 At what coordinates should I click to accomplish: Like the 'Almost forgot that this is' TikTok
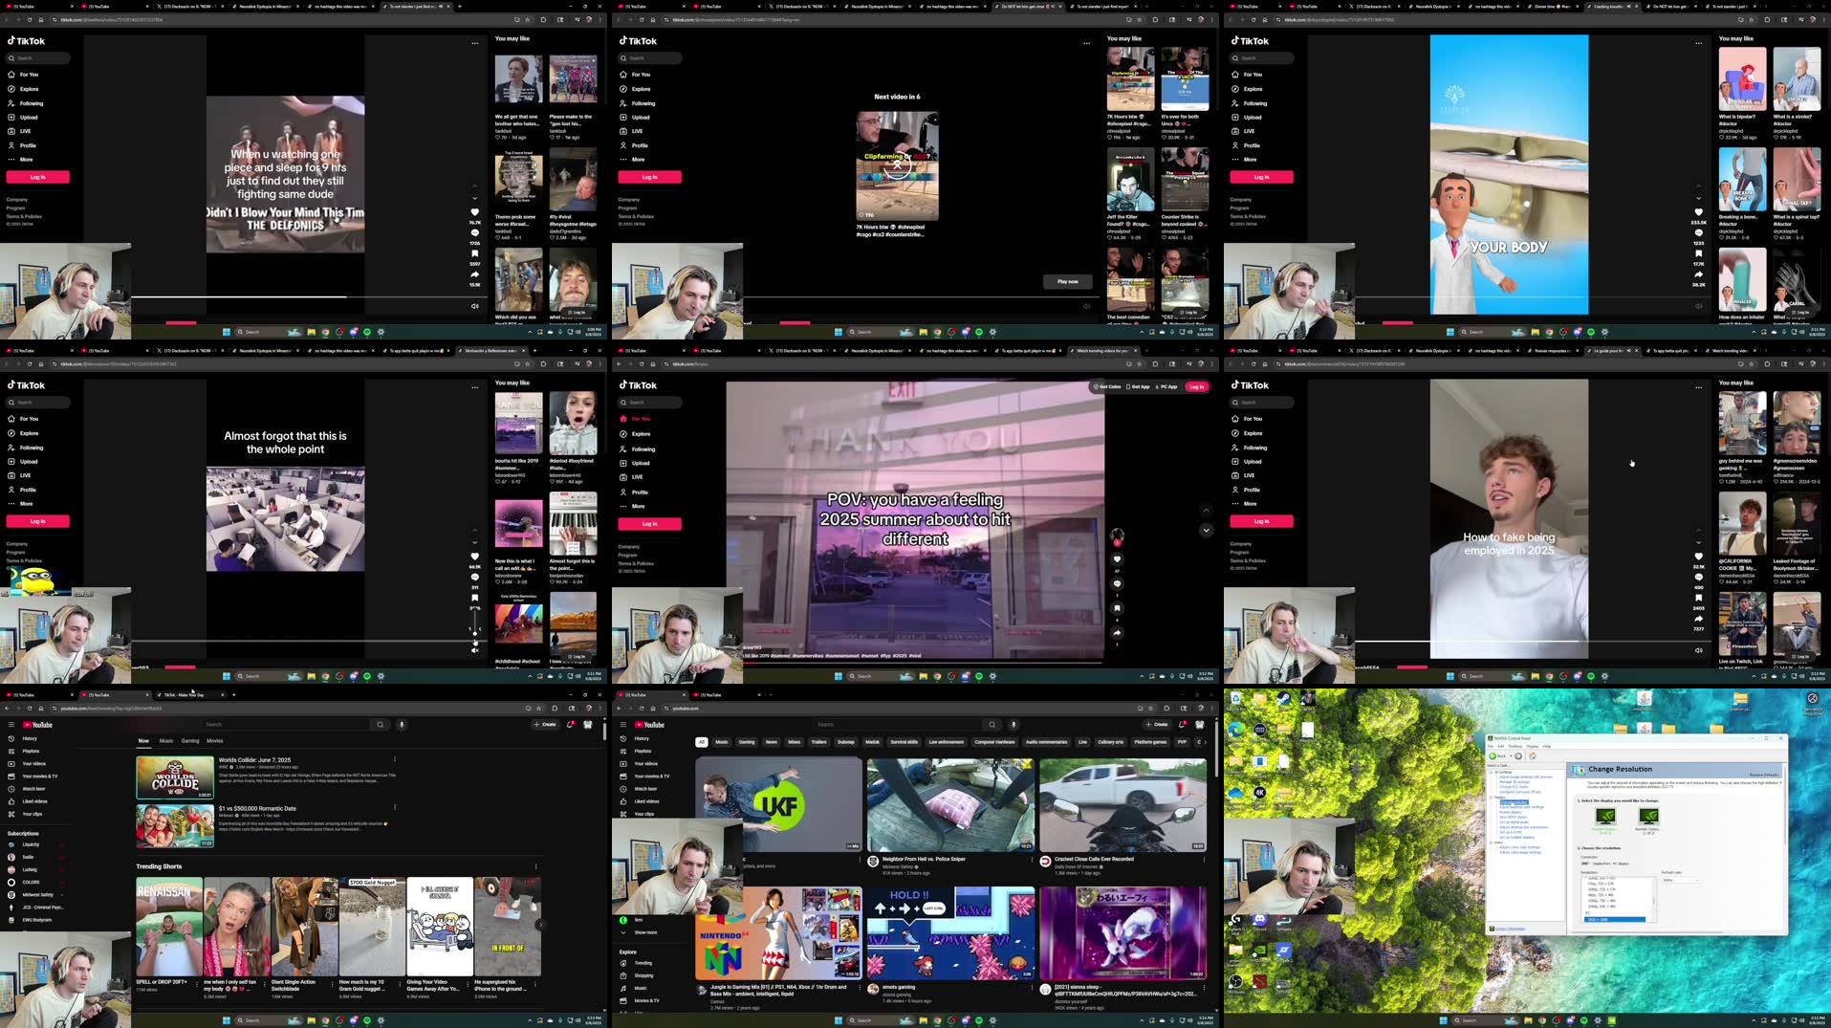click(474, 556)
